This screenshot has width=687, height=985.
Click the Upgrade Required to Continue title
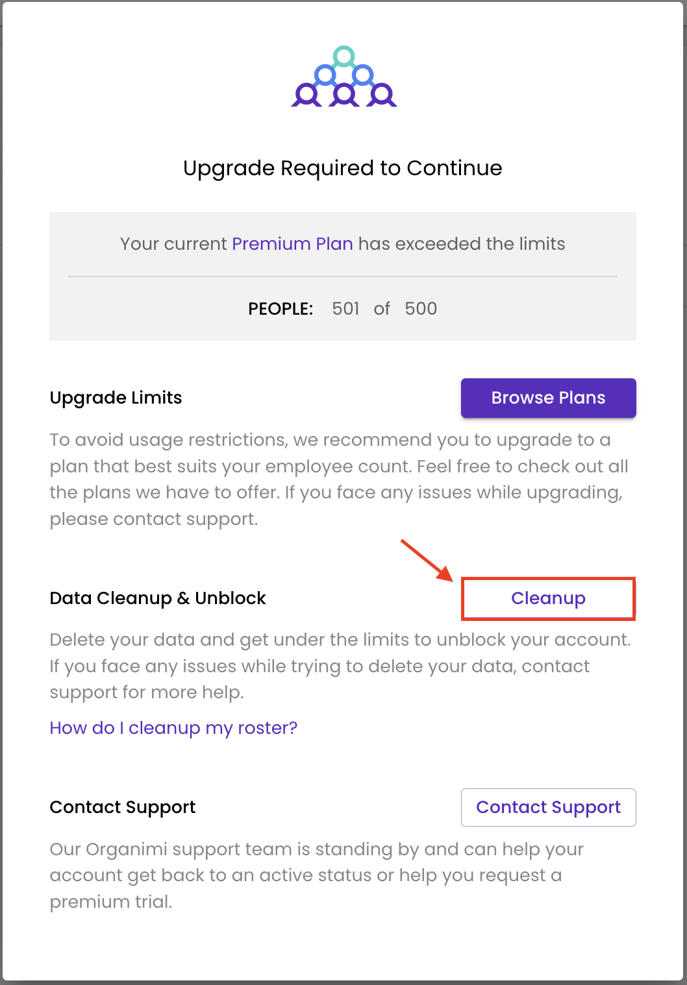343,168
